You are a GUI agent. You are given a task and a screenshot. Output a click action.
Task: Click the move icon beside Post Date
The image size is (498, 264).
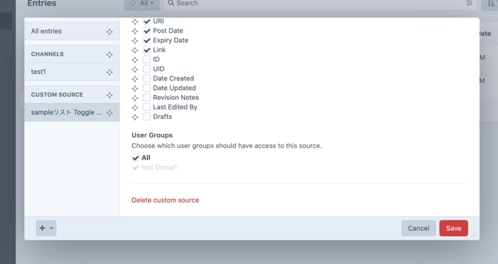[135, 31]
